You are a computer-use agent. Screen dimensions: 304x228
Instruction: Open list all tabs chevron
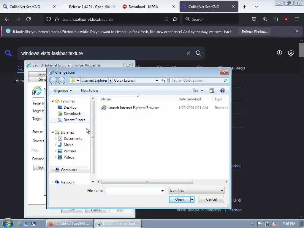pos(256,7)
